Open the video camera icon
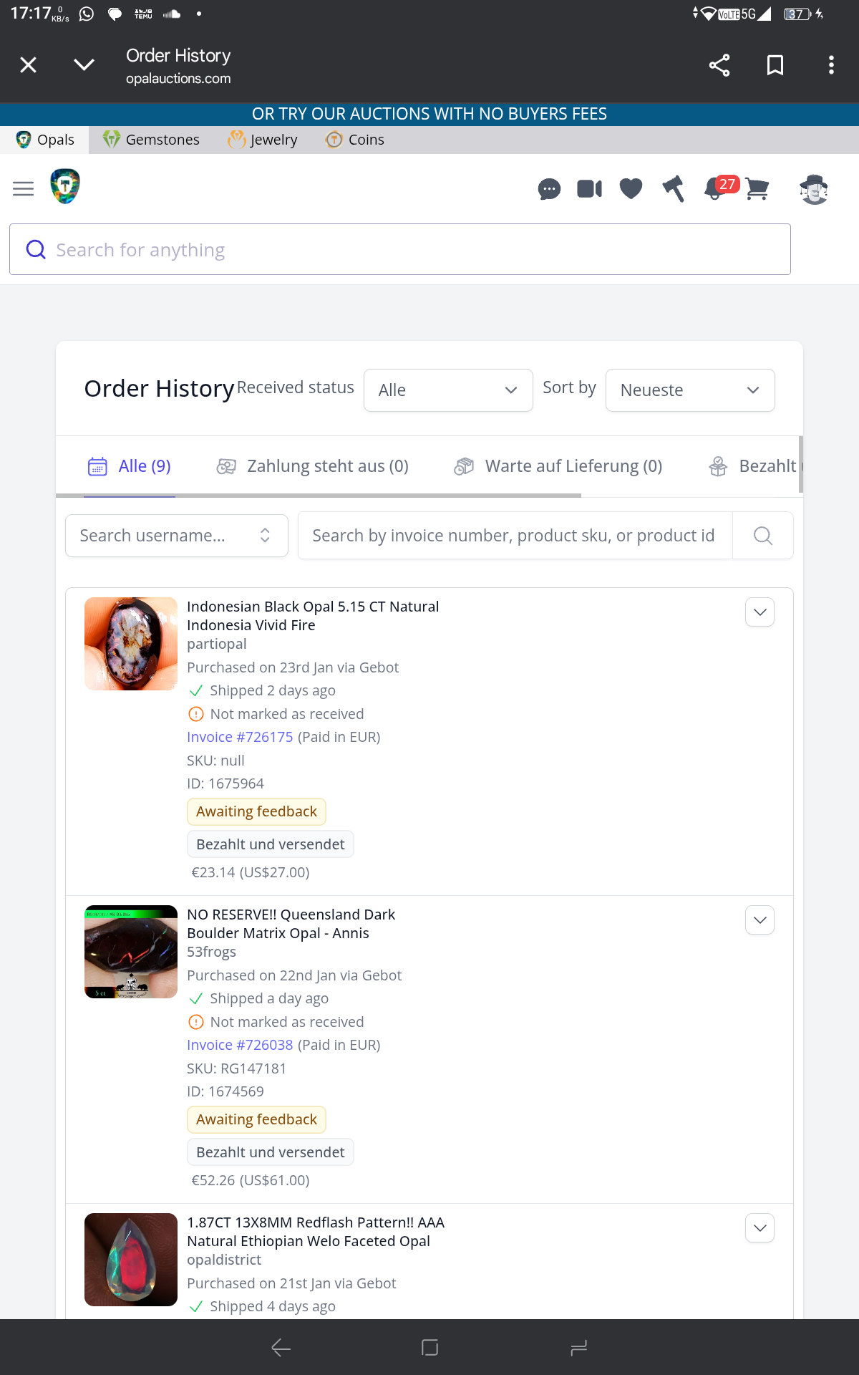Screen dimensions: 859x1375 click(x=590, y=189)
